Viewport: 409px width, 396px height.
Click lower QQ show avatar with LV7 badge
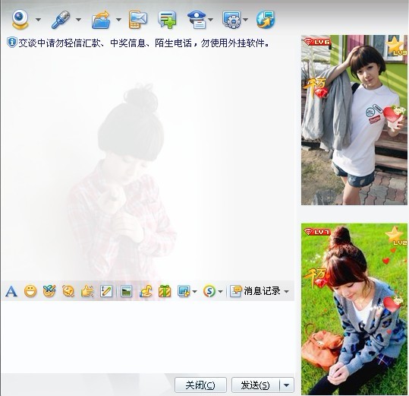click(x=354, y=309)
